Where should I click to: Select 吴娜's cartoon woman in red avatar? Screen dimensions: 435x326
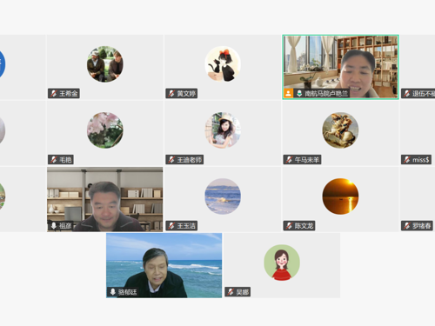pos(282,263)
